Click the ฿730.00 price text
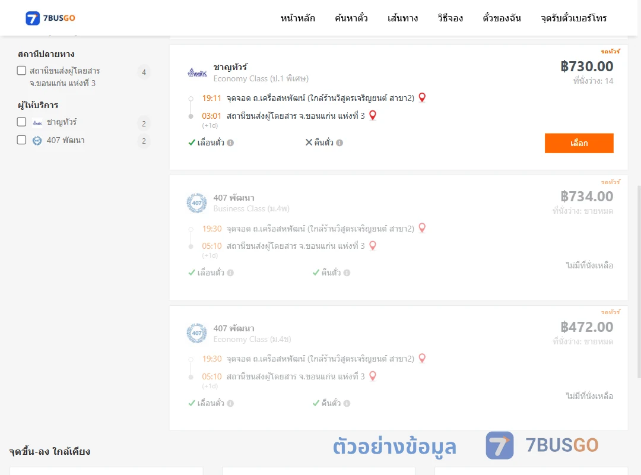This screenshot has height=475, width=641. point(586,66)
